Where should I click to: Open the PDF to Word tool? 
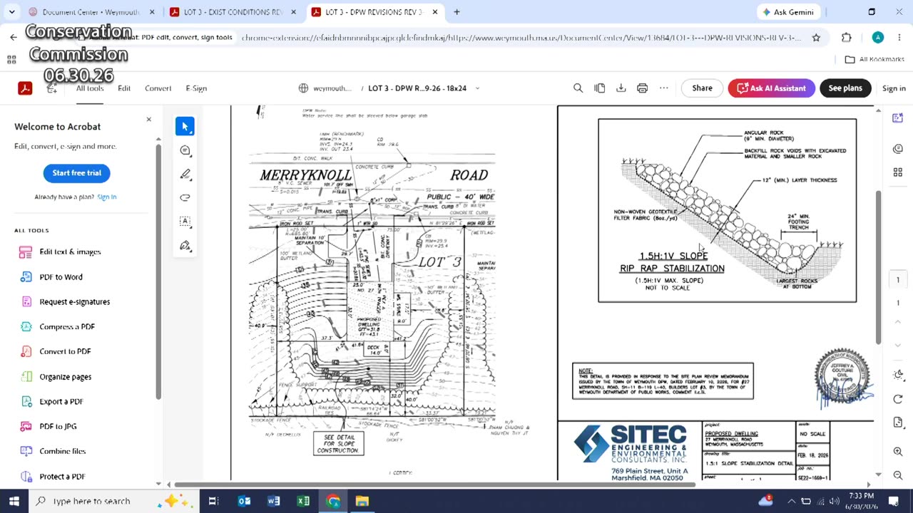click(x=61, y=276)
